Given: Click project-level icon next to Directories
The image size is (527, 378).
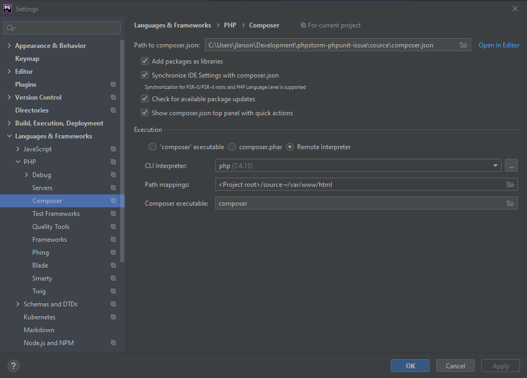Looking at the screenshot, I should coord(113,110).
